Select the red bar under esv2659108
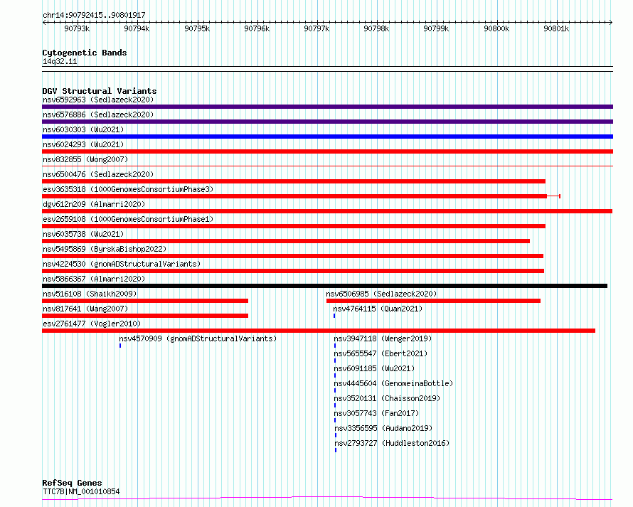Viewport: 633px width, 507px height. [294, 226]
